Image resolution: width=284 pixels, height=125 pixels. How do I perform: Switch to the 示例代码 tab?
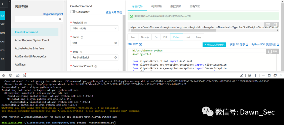pos(137,6)
